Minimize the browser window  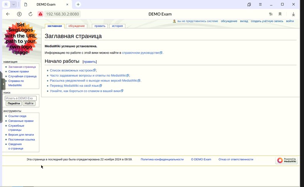(x=271, y=5)
